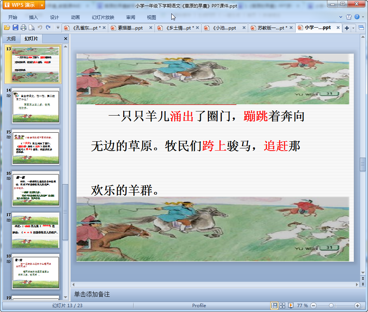Click the animation star icon under slide 14
This screenshot has width=368, height=312.
tap(9, 96)
